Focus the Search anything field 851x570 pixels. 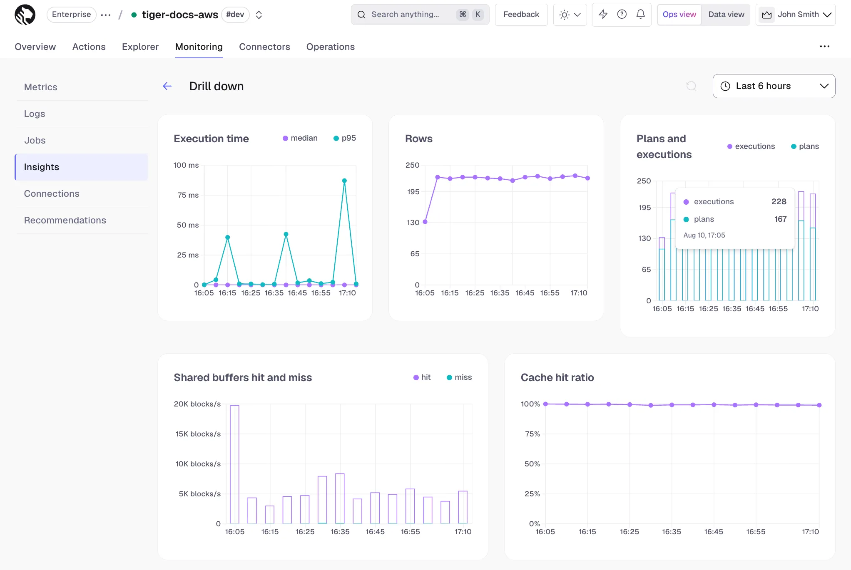420,15
